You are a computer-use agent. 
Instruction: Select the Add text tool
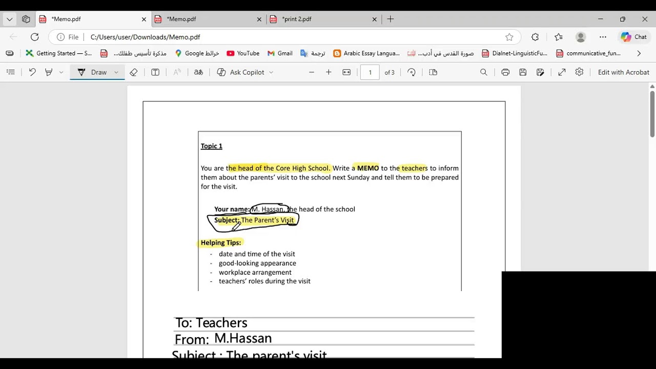[155, 72]
